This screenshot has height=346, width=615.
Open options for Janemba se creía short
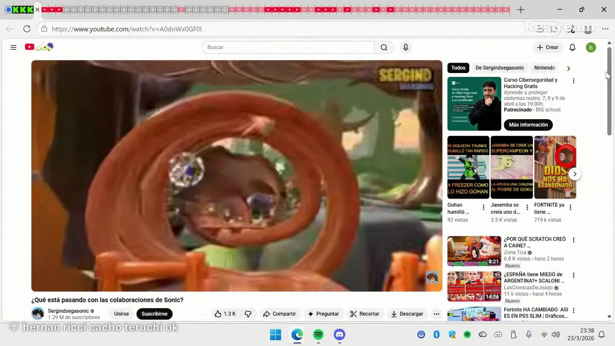click(527, 208)
